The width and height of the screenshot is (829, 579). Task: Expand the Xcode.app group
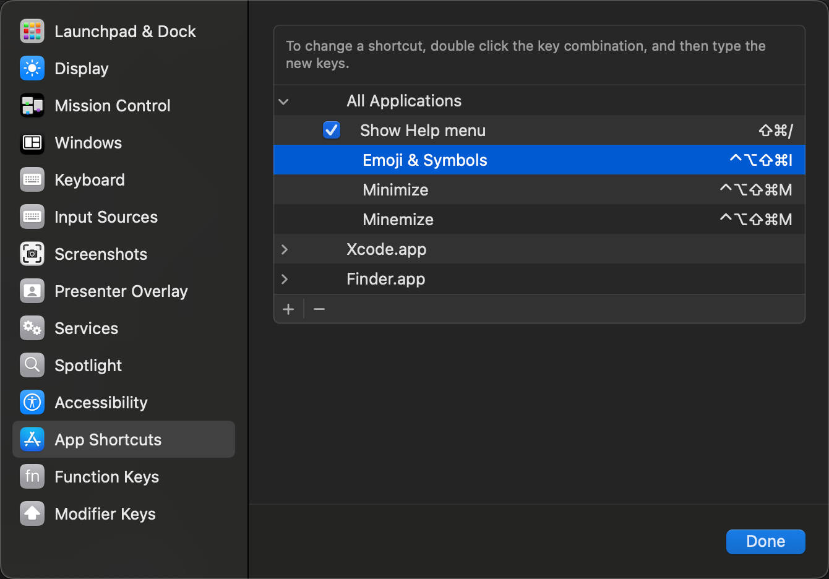pyautogui.click(x=284, y=249)
